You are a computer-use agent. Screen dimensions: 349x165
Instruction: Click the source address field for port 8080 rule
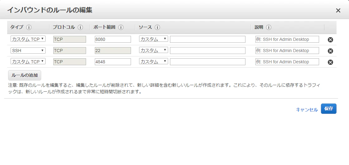pyautogui.click(x=208, y=39)
